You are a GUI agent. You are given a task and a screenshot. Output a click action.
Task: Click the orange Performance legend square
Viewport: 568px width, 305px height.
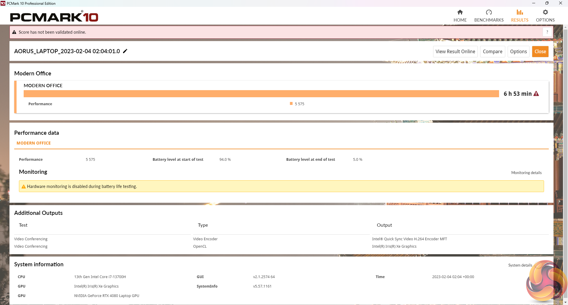coord(291,103)
